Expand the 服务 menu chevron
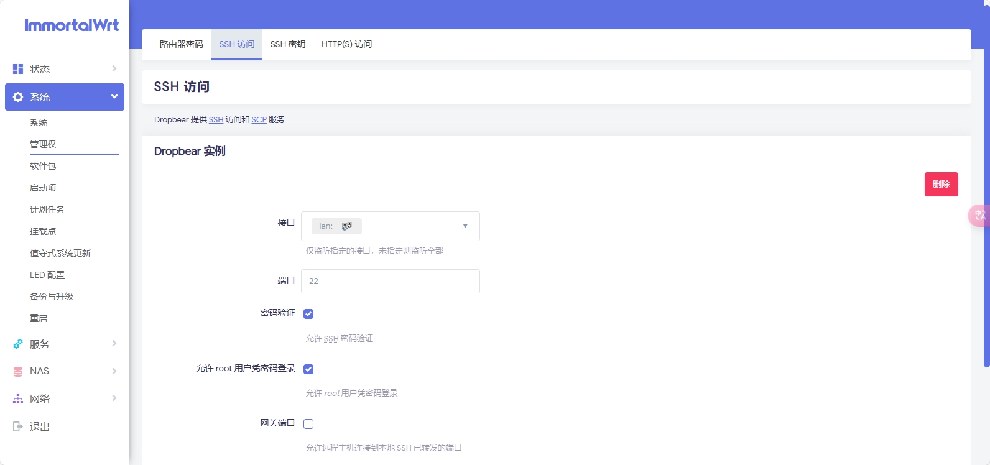 point(114,343)
